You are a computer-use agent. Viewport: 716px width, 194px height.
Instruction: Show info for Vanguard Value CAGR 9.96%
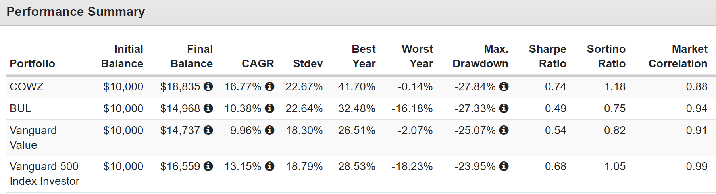point(269,130)
